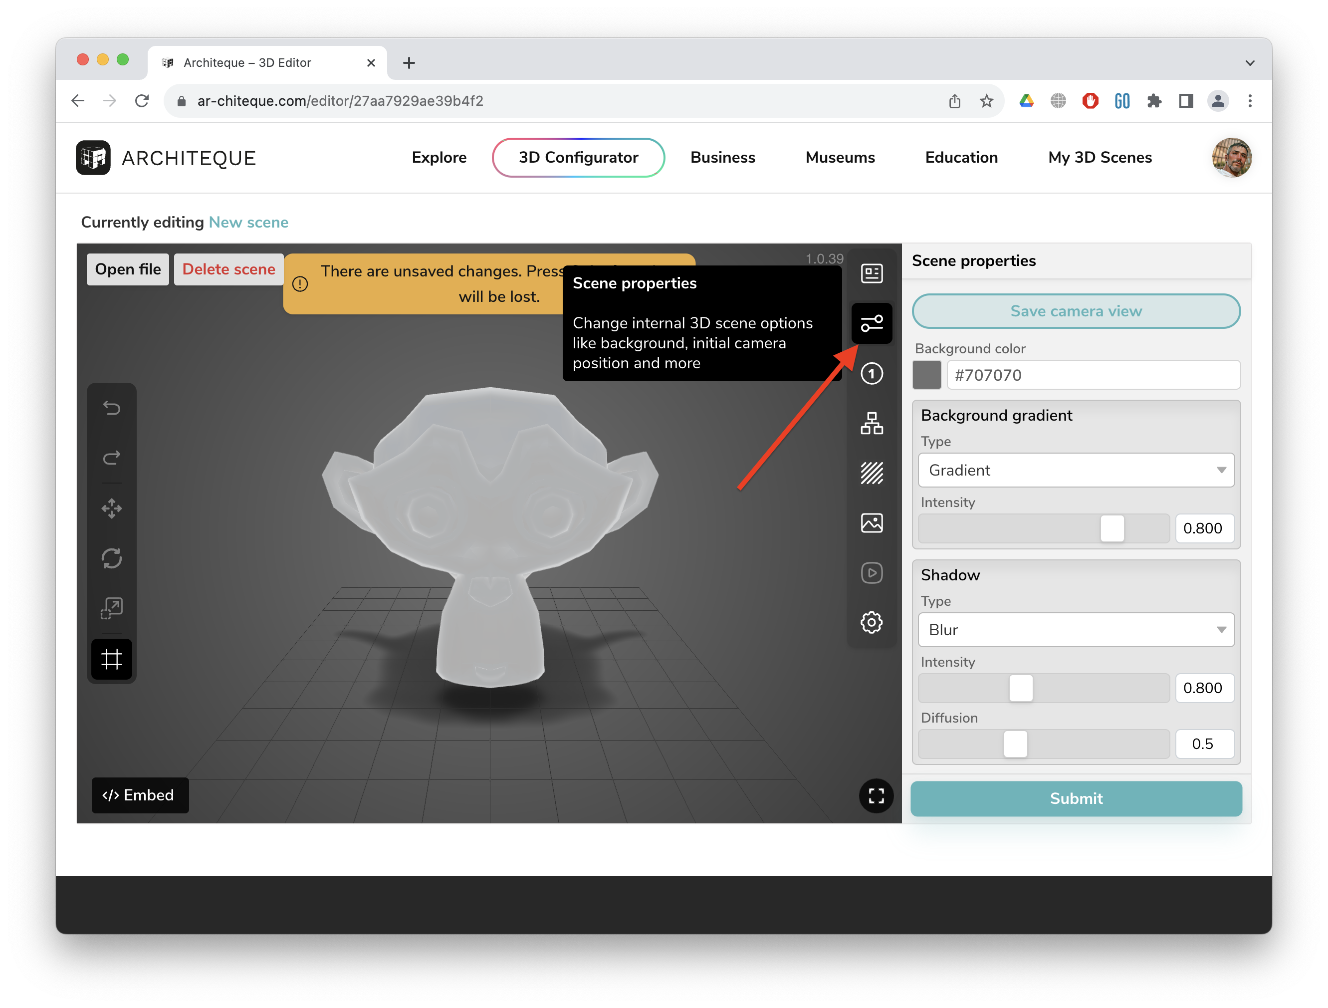Toggle the grid display button
Screen dimensions: 1328x1008
tap(112, 659)
